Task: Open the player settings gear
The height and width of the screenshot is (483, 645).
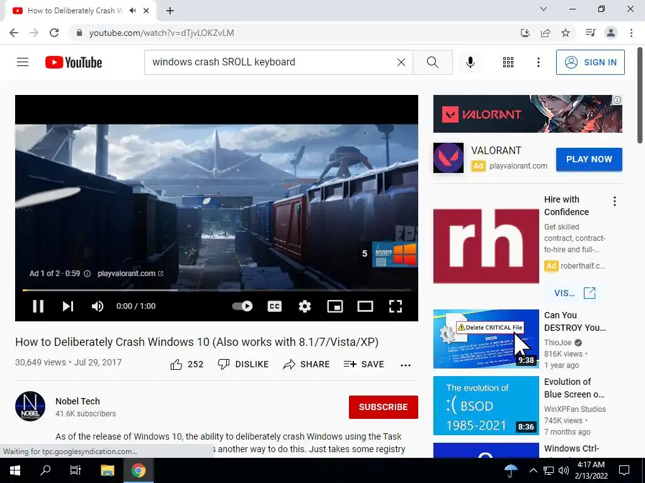Action: (305, 306)
